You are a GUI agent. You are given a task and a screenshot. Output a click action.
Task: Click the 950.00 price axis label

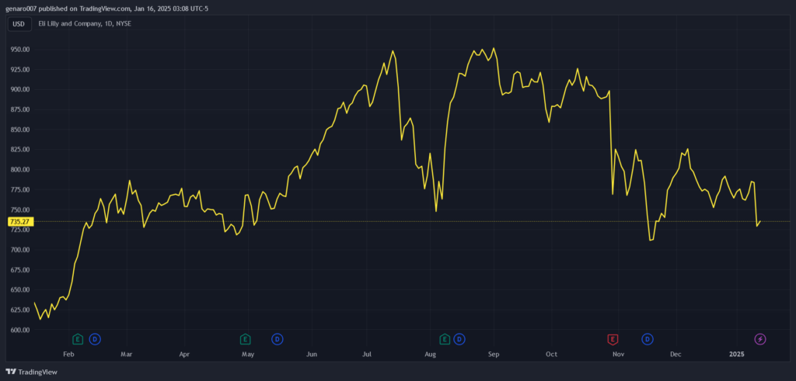click(x=19, y=49)
